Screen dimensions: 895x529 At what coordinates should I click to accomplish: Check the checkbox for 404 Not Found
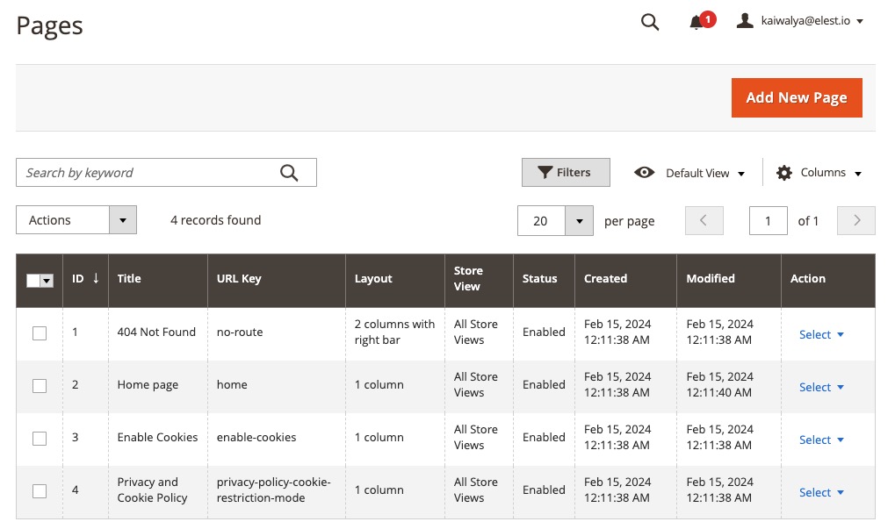(39, 334)
